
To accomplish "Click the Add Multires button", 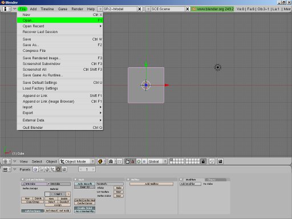I will [152, 184].
